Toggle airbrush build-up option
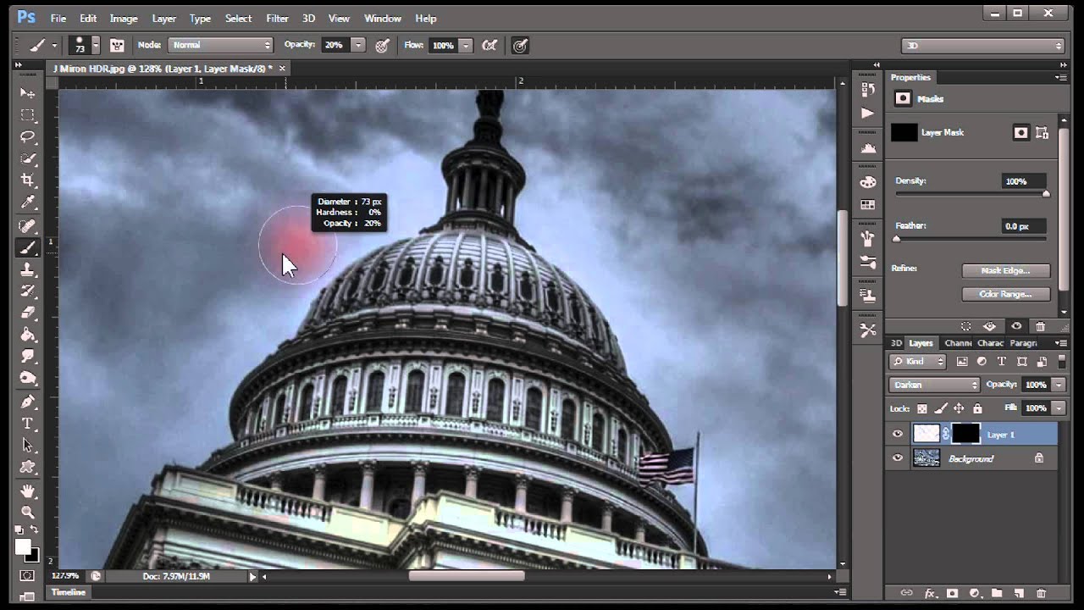Screen dimensions: 1084x610 pos(489,45)
